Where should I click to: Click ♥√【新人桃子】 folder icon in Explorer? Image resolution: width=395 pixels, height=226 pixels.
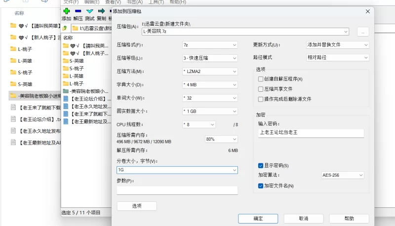tap(13, 37)
